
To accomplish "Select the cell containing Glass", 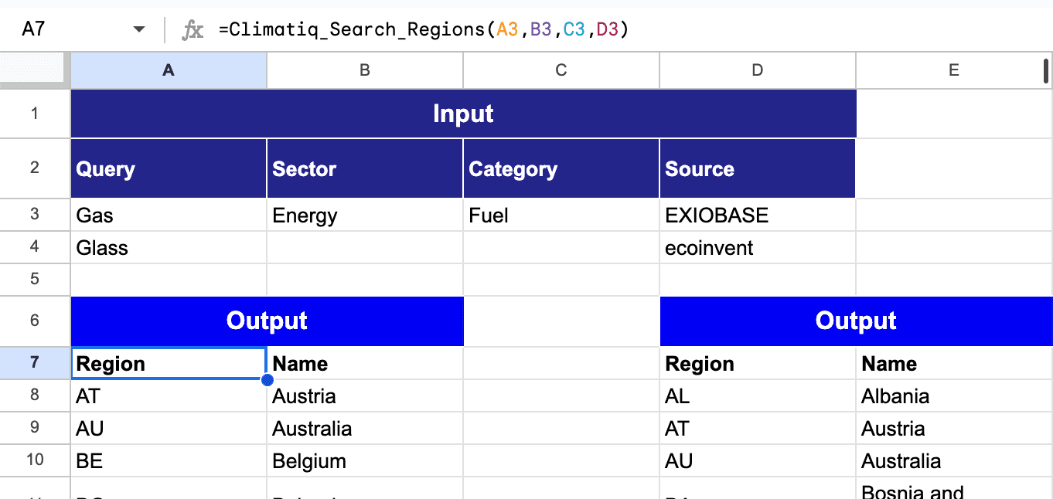I will [x=168, y=247].
